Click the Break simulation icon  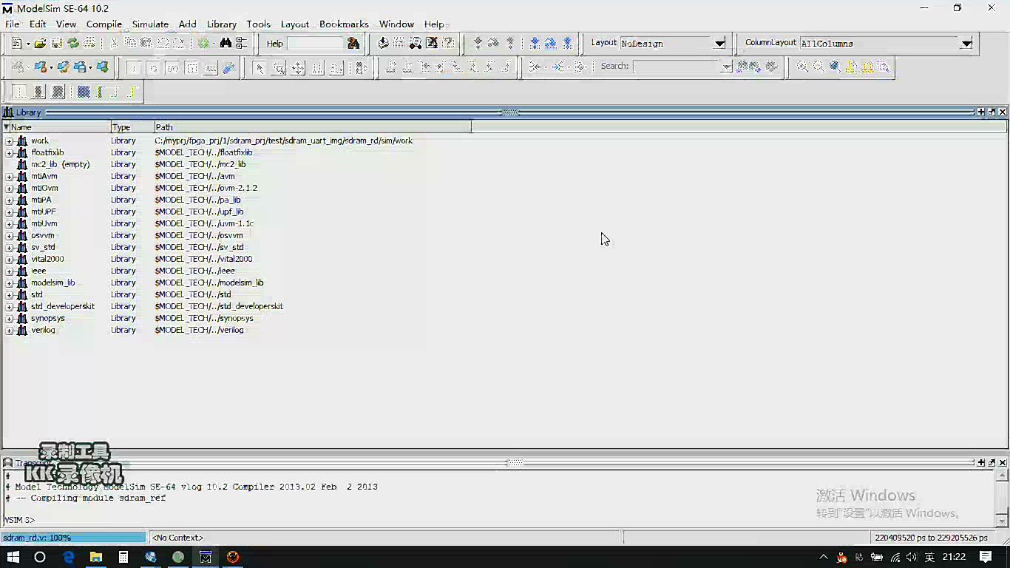pyautogui.click(x=432, y=44)
